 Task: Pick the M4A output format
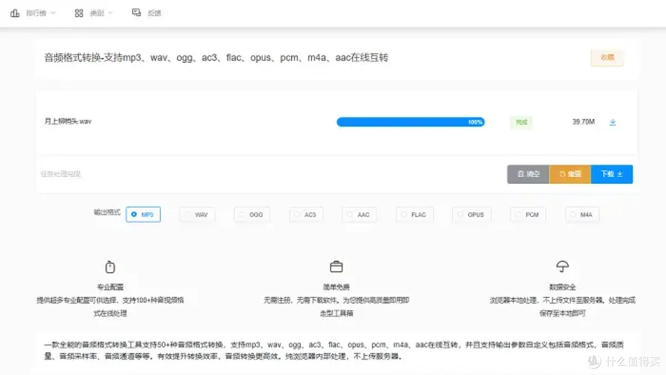pyautogui.click(x=582, y=215)
